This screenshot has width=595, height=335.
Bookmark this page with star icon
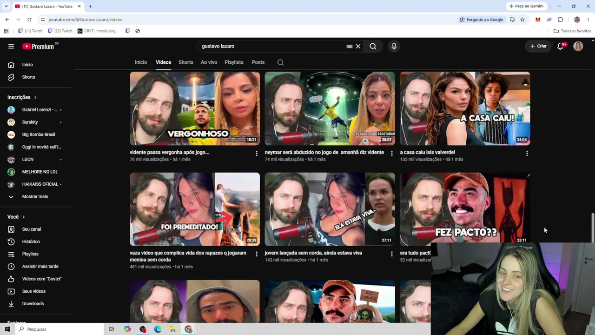(522, 20)
